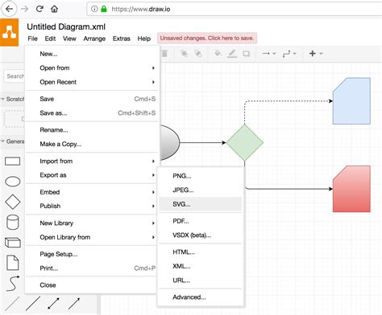Click the To Front toolbar icon
This screenshot has width=382, height=315.
coord(184,54)
